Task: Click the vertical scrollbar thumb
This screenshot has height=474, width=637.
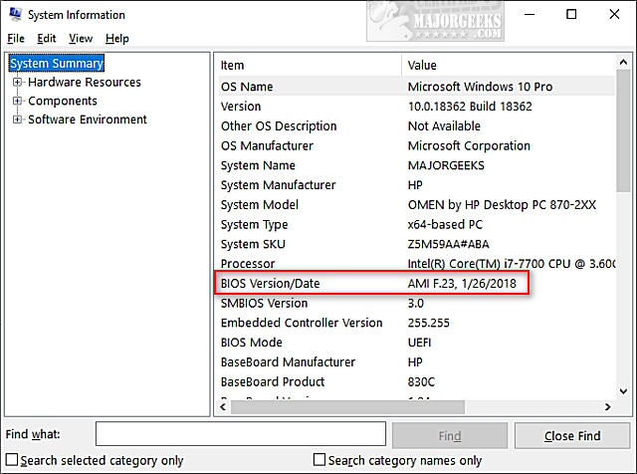Action: pyautogui.click(x=623, y=130)
